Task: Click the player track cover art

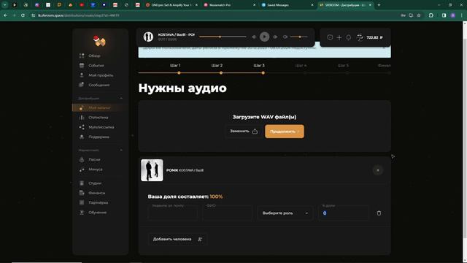Action: [x=148, y=37]
